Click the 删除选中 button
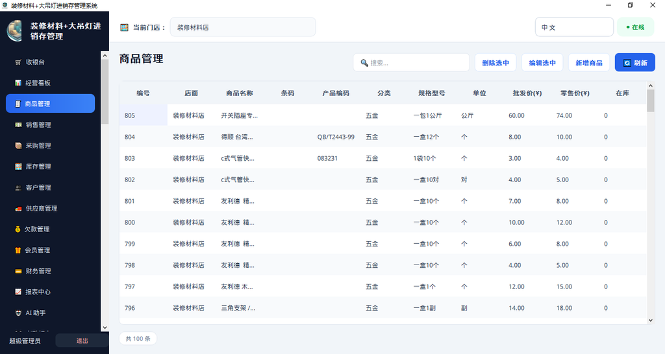 click(x=496, y=63)
